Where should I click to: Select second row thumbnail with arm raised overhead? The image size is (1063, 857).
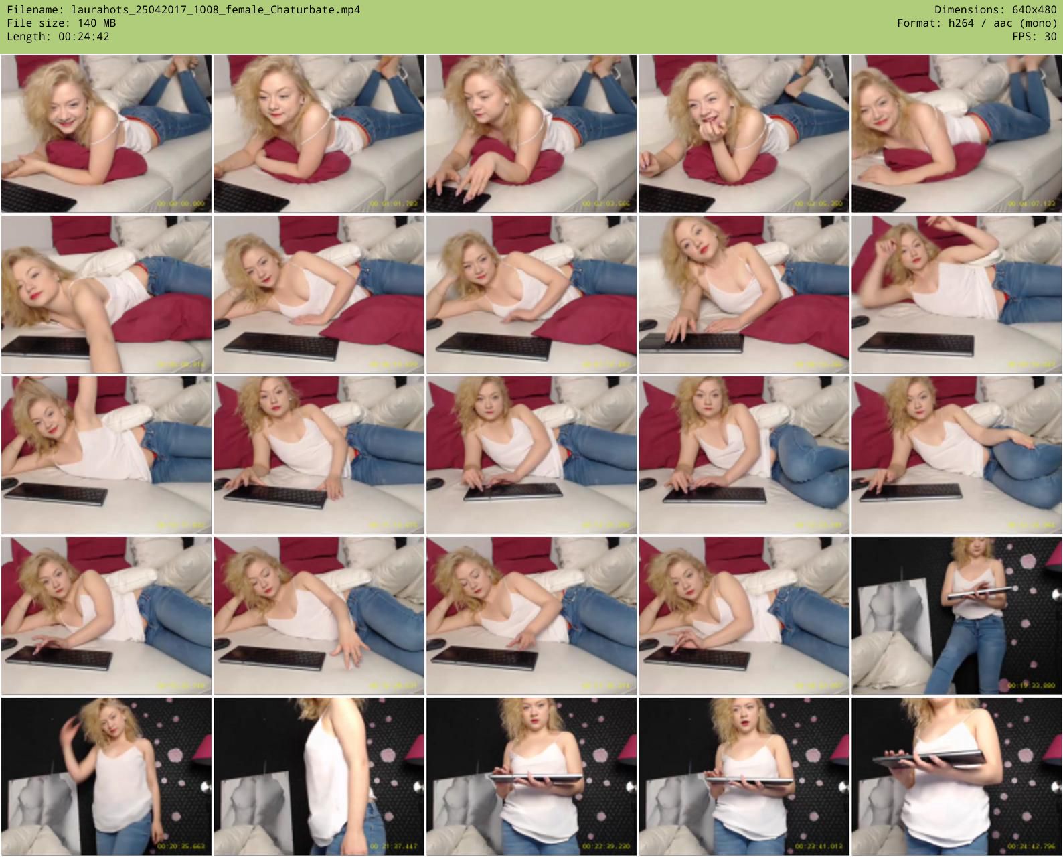[956, 295]
